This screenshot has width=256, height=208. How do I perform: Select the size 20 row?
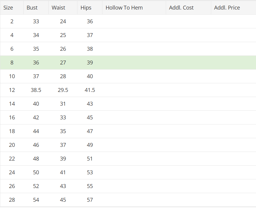click(128, 145)
